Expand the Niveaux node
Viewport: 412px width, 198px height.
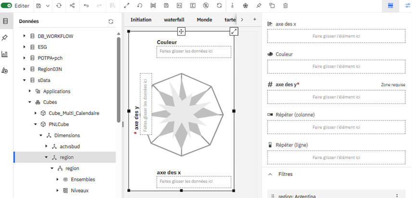coord(58,190)
